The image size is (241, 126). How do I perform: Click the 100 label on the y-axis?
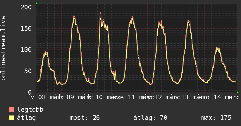(26, 50)
